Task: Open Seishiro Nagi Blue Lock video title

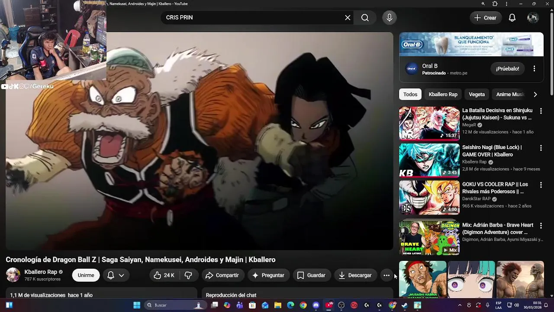Action: pos(492,151)
